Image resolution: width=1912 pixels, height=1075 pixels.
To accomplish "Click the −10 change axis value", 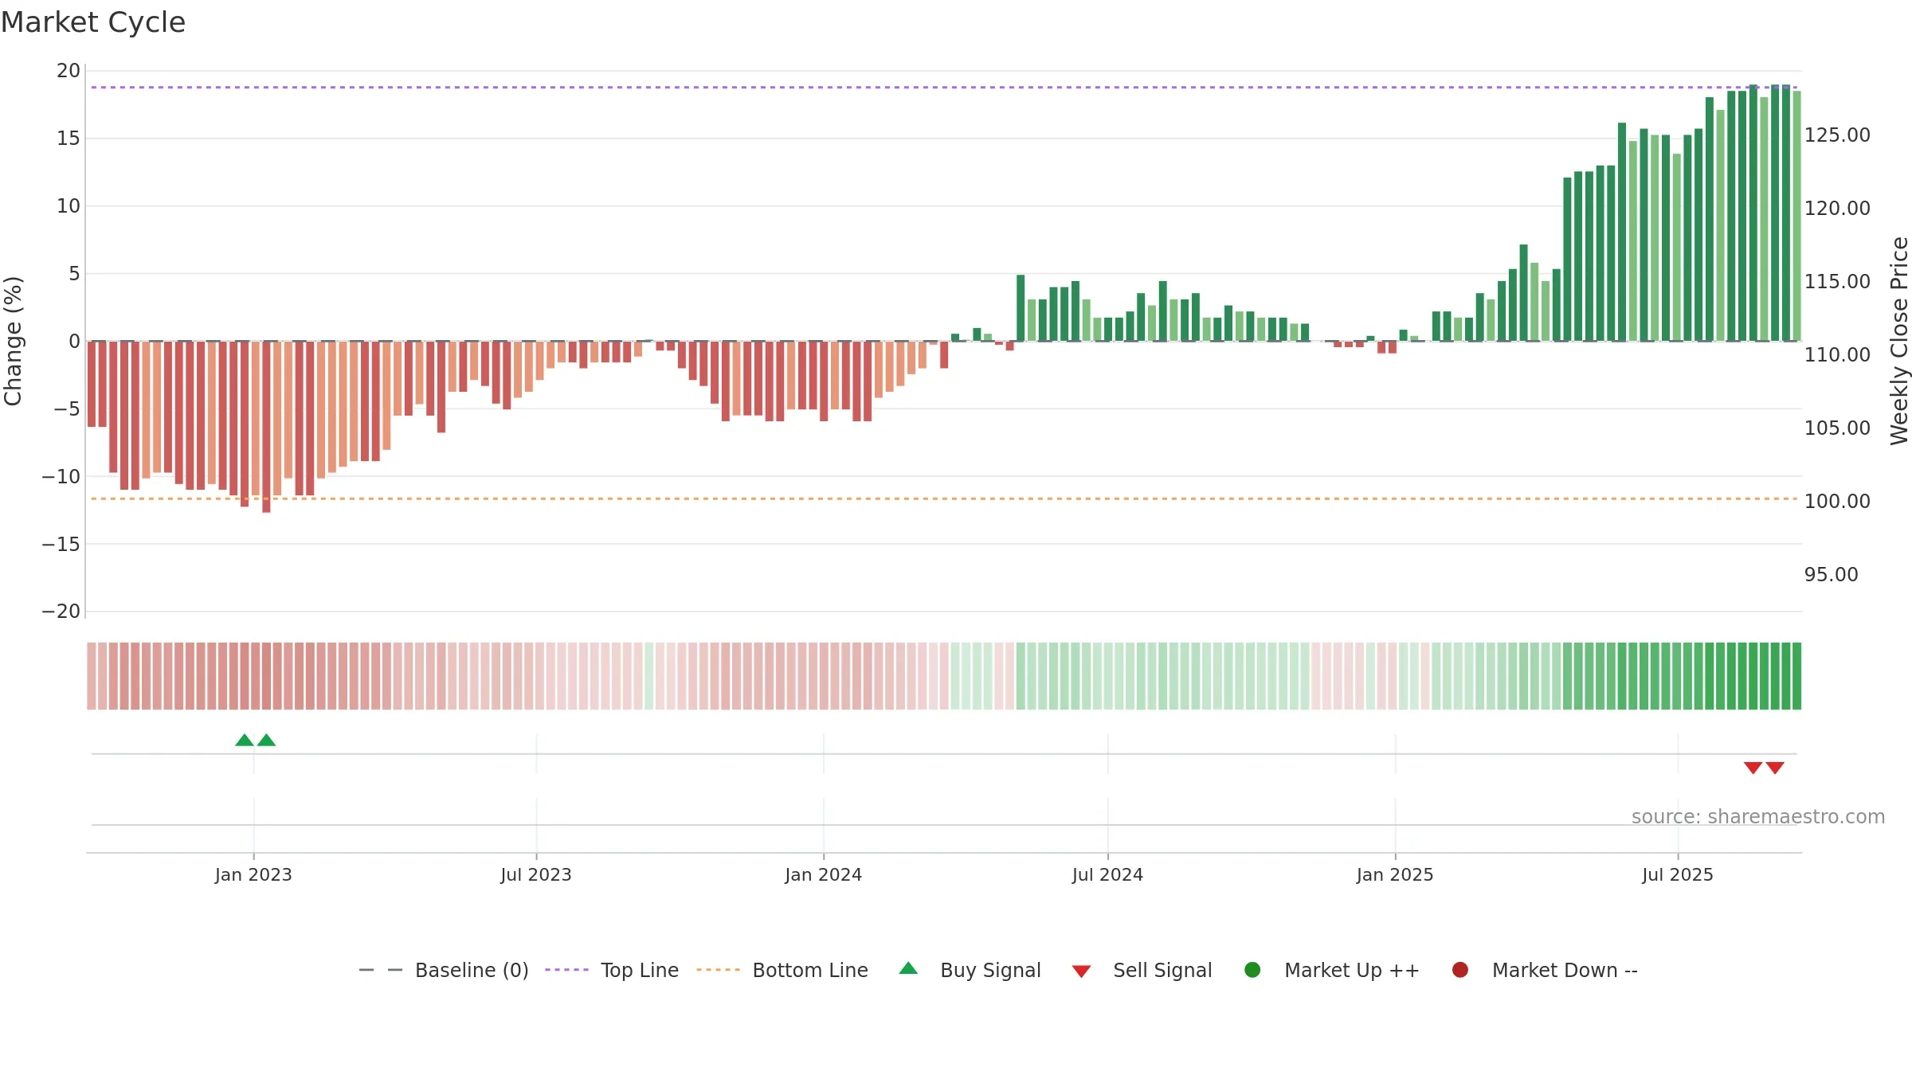I will tap(61, 477).
